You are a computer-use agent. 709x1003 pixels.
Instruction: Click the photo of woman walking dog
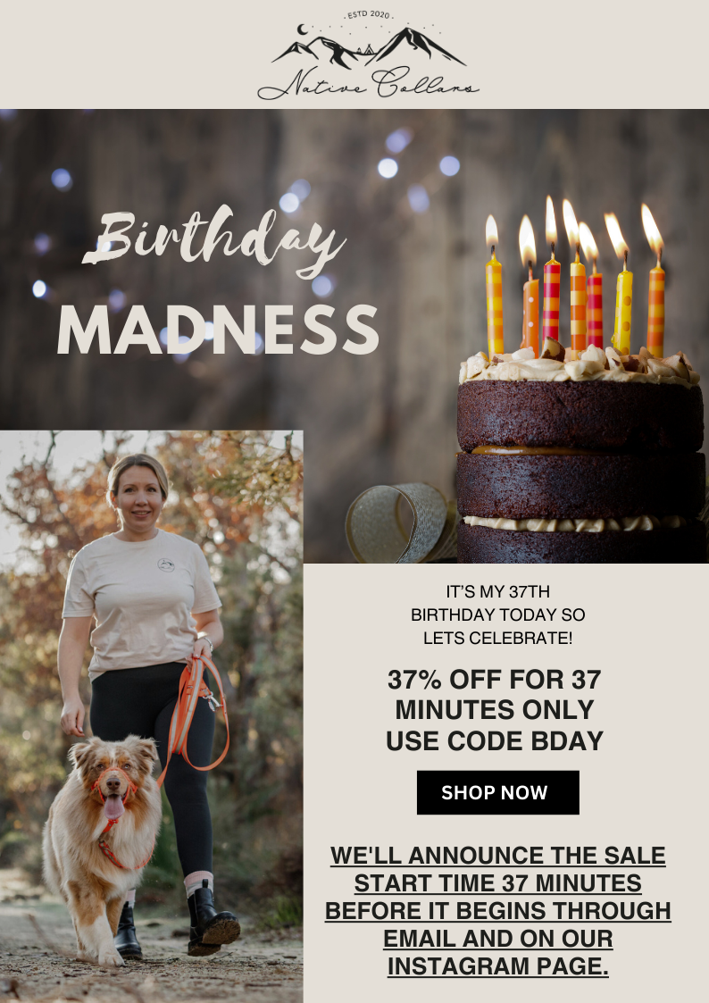152,716
